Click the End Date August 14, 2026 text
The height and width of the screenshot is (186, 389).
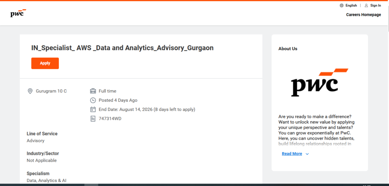(x=147, y=109)
